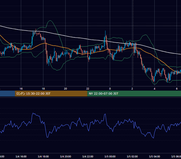The width and height of the screenshot is (181, 159).
Task: Click the 3/4 16:00 time label
Action: click(x=21, y=157)
